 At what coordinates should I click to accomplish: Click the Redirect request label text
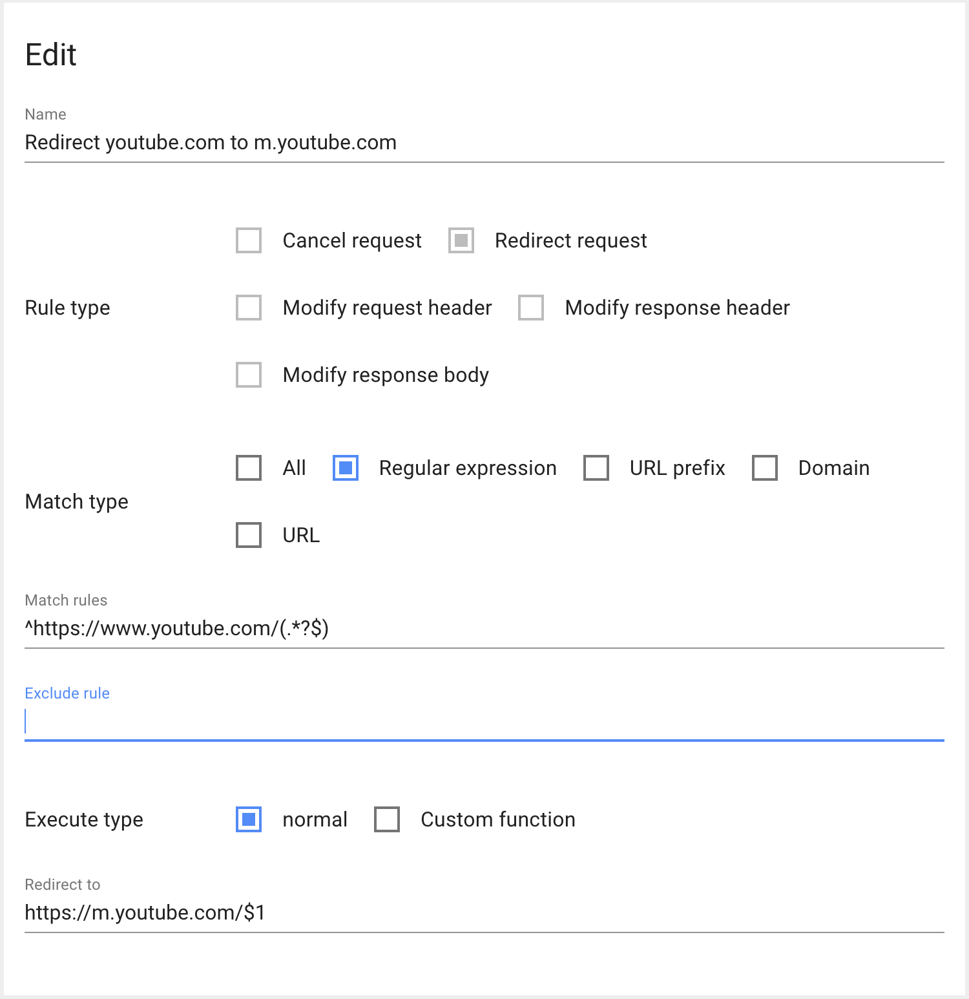pos(570,240)
